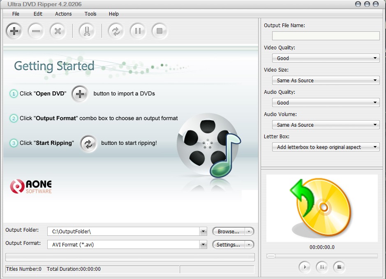Click the Titles Number:0 status text
386x279 pixels.
tap(23, 269)
